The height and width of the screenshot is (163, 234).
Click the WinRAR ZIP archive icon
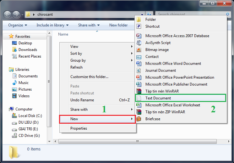[x=139, y=112]
